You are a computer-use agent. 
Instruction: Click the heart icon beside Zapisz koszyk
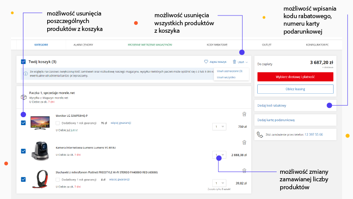[x=206, y=62]
